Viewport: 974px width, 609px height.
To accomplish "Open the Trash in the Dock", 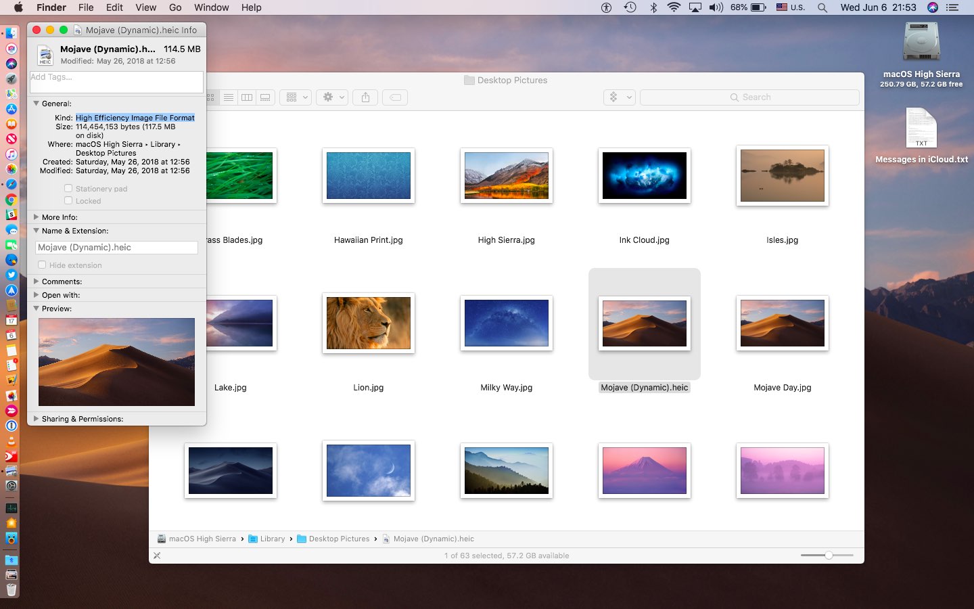I will pos(11,589).
